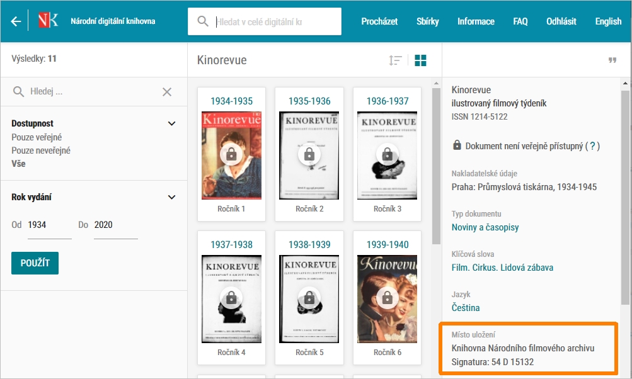Open the Procházet menu item
This screenshot has height=379, width=632.
(x=379, y=21)
